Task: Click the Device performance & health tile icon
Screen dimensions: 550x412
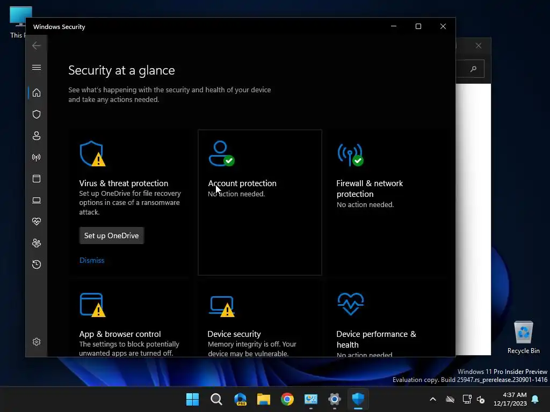Action: [x=351, y=304]
